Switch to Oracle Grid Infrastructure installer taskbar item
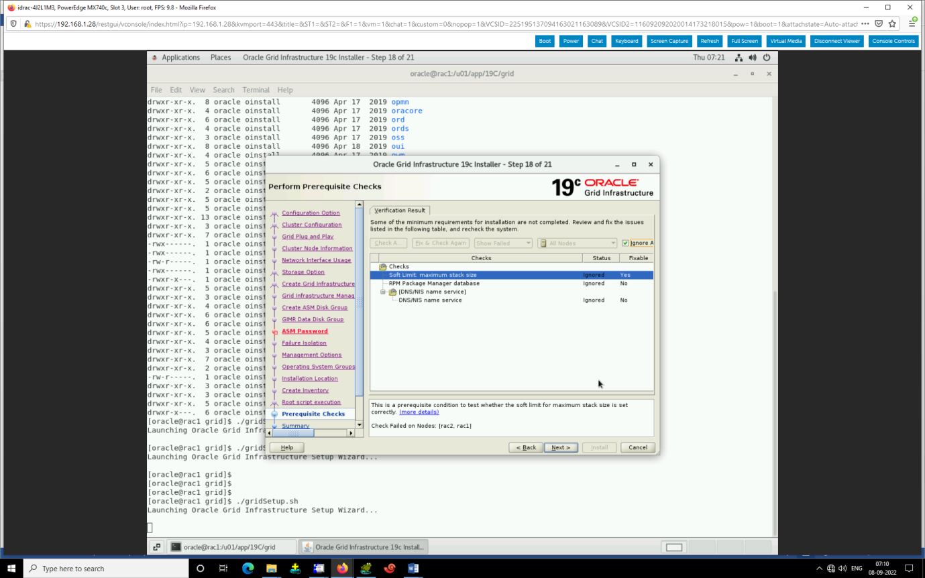The image size is (925, 578). (363, 546)
